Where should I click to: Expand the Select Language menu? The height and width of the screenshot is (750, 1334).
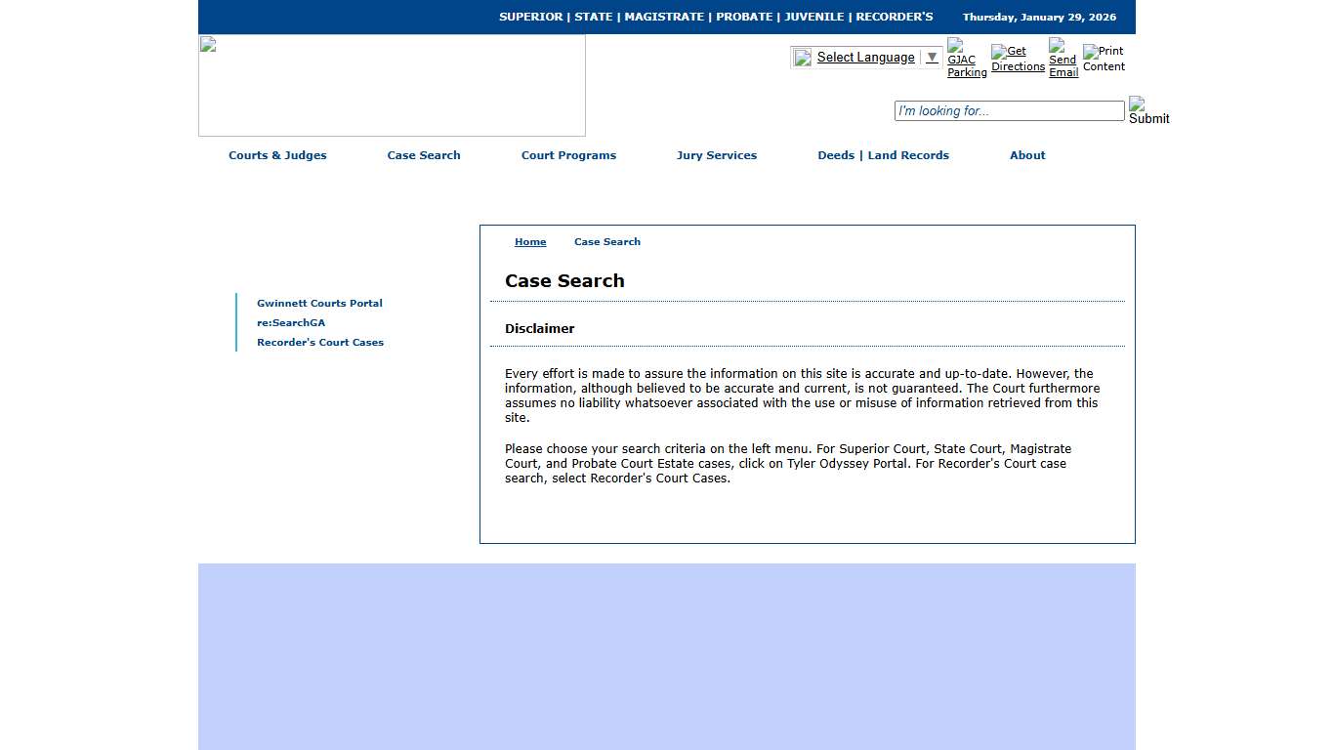(x=865, y=57)
